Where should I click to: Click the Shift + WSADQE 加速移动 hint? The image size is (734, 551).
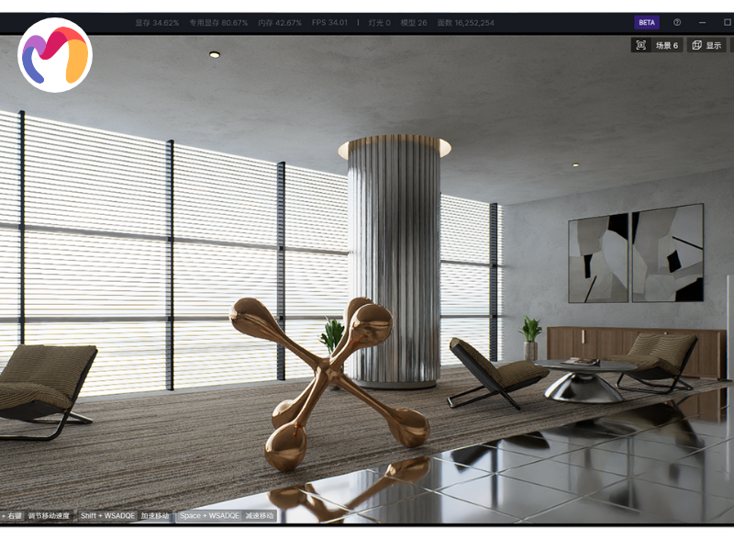coord(125,516)
